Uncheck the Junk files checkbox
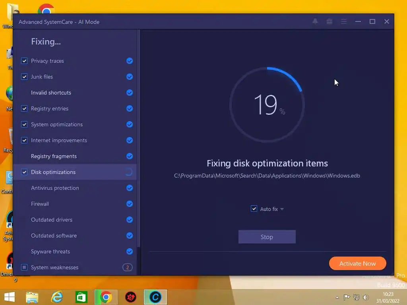Screen dimensions: 407x305 click(24, 77)
